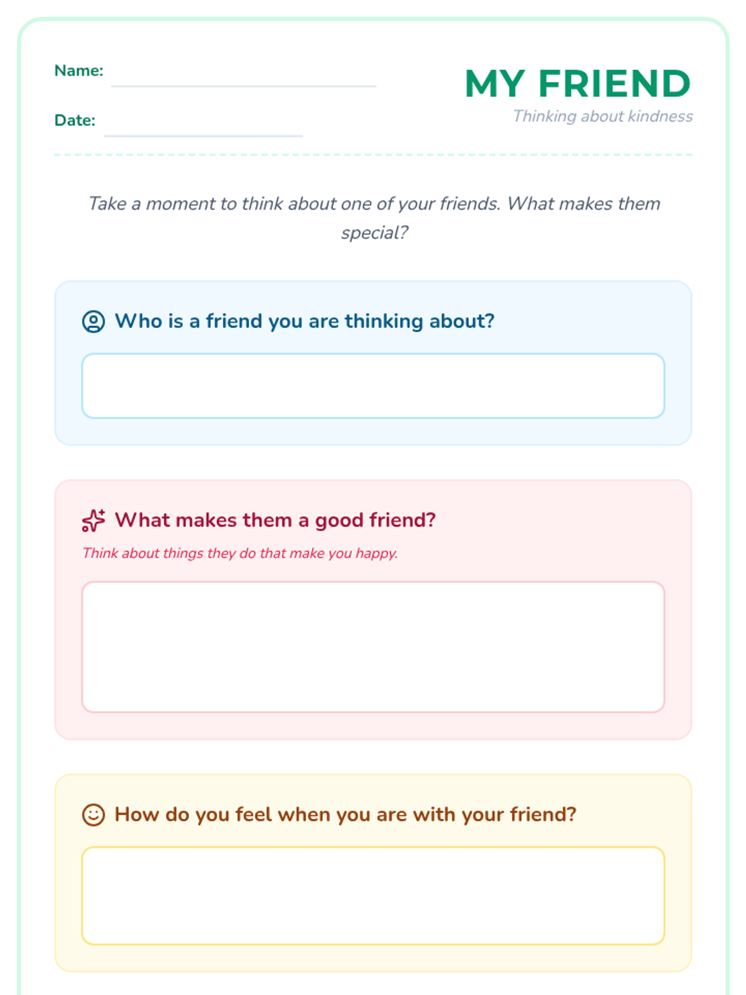This screenshot has height=995, width=746.
Task: Click the smiley face icon in yellow card
Action: click(x=93, y=815)
